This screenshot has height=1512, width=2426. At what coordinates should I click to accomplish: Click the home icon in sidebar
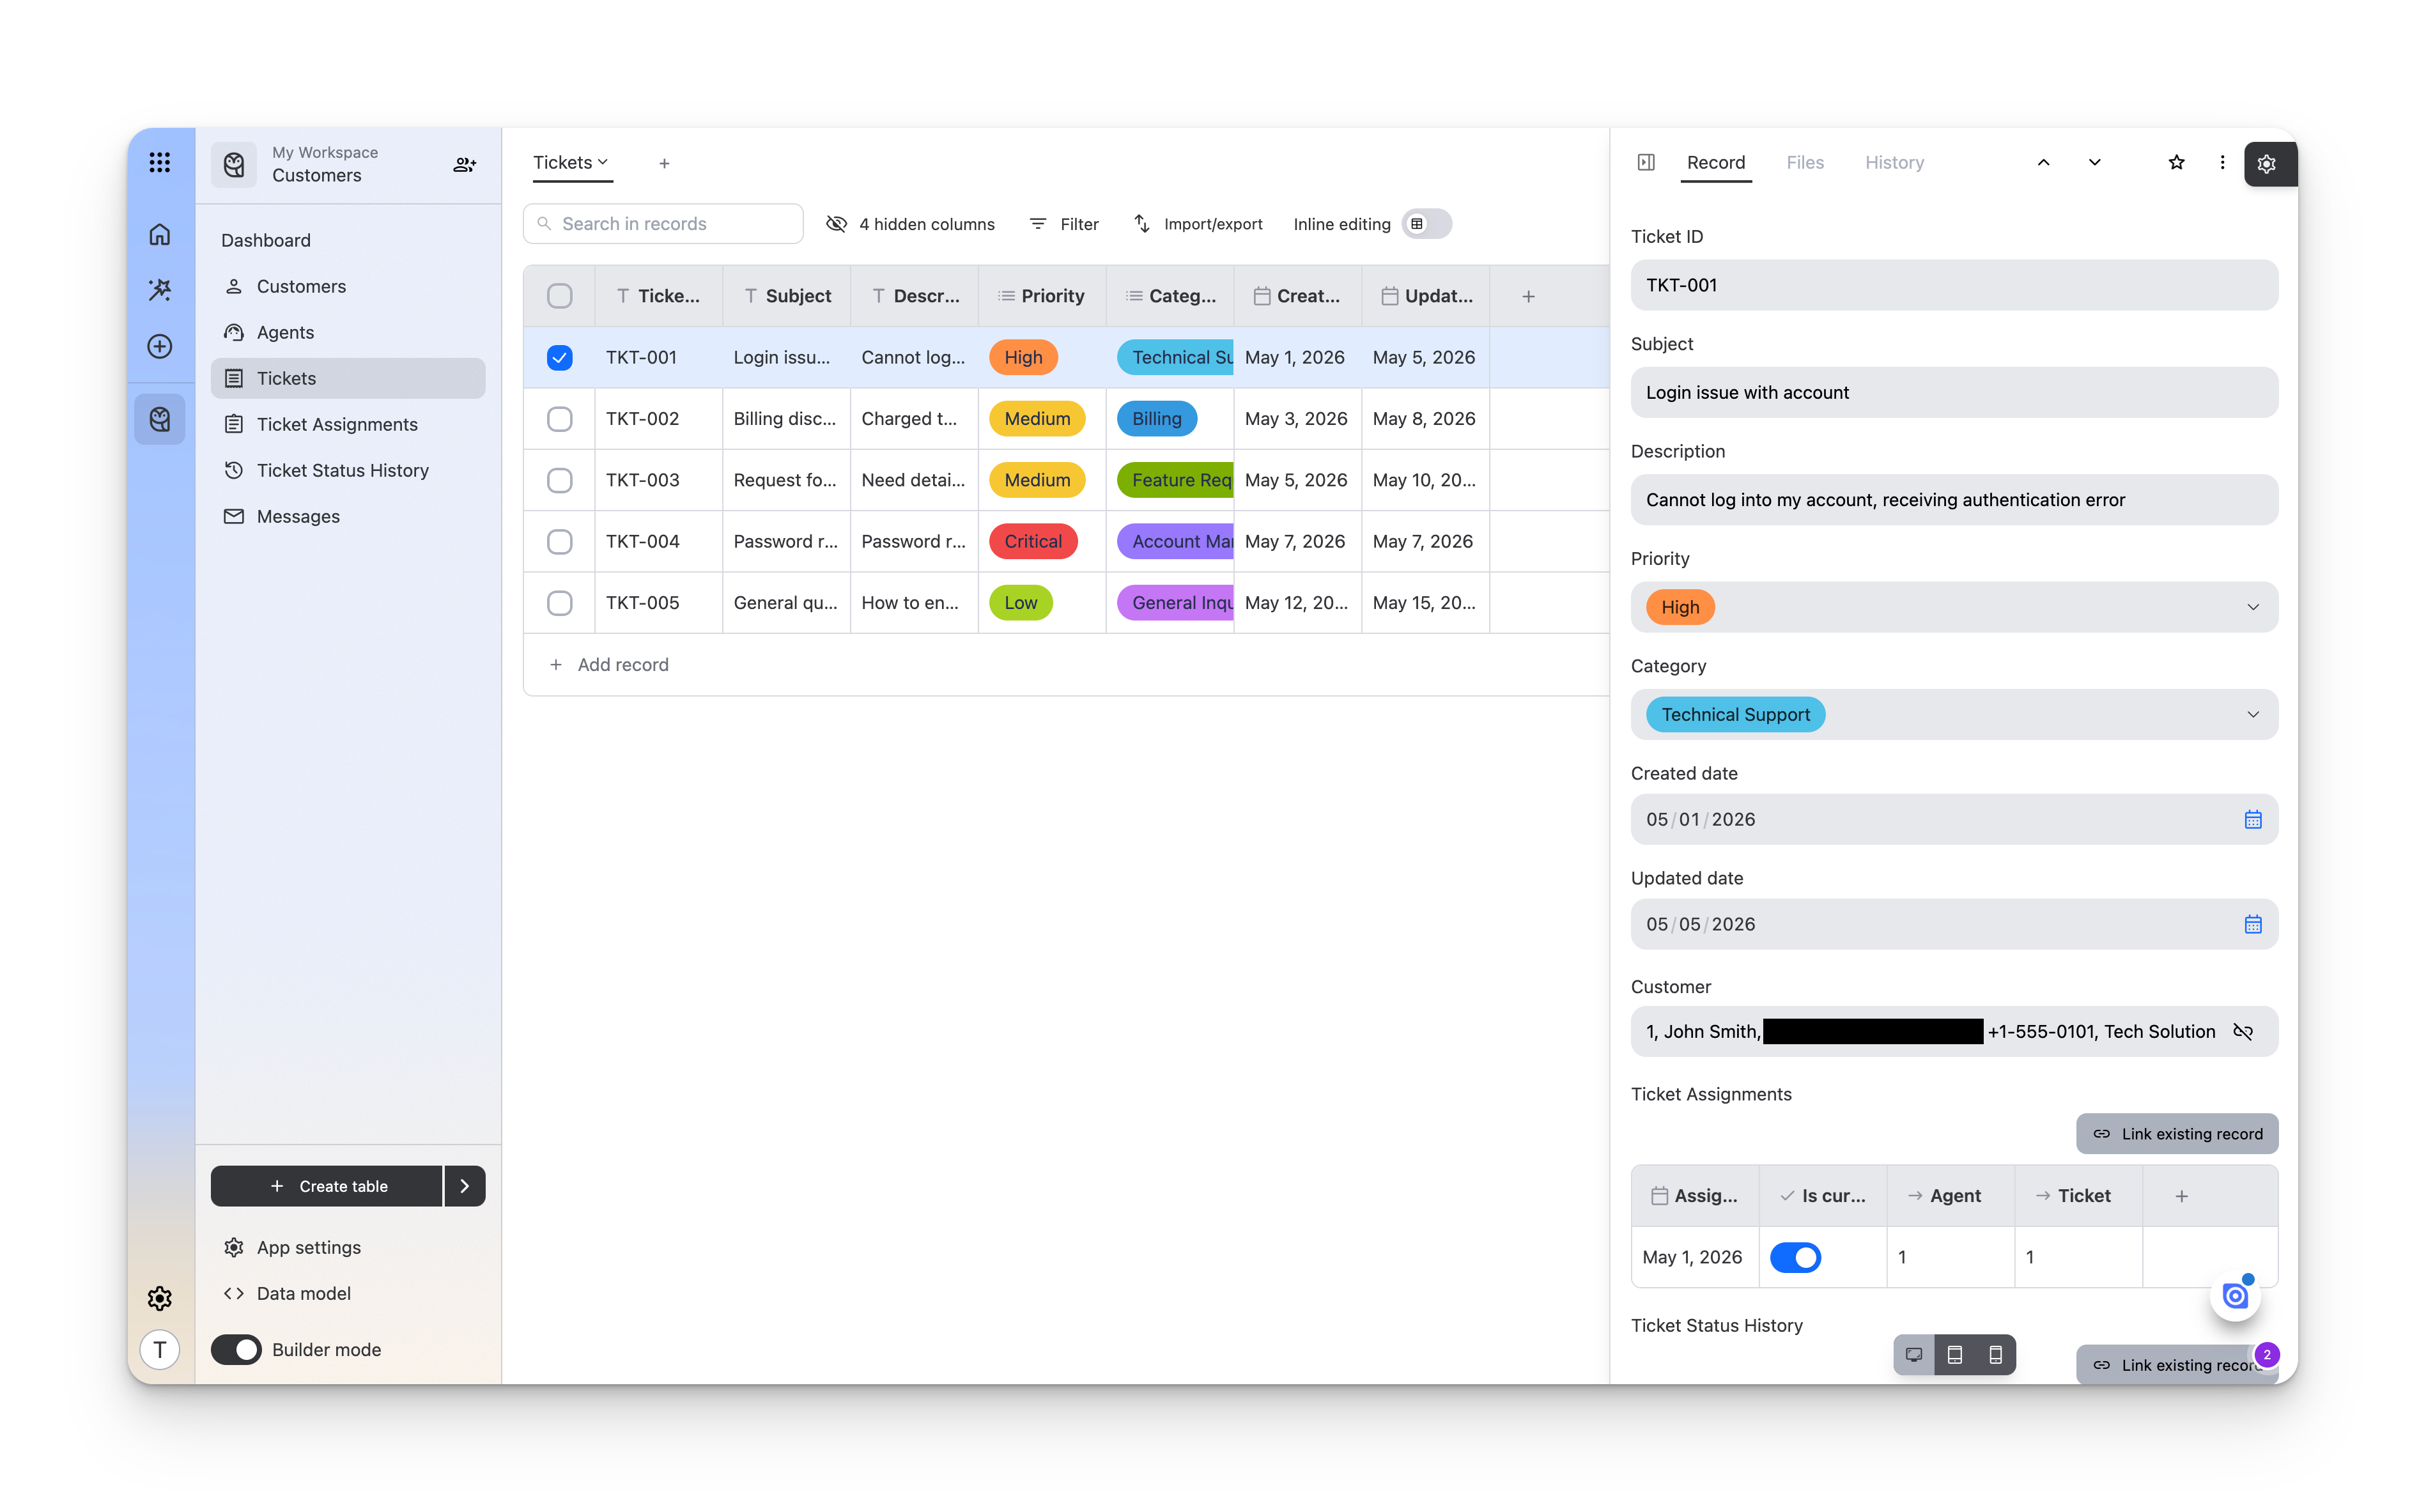click(x=160, y=234)
